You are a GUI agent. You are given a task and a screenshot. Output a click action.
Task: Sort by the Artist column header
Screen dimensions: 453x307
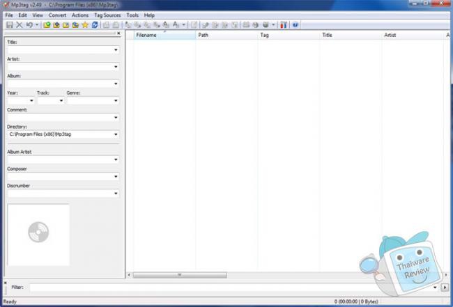click(x=413, y=35)
